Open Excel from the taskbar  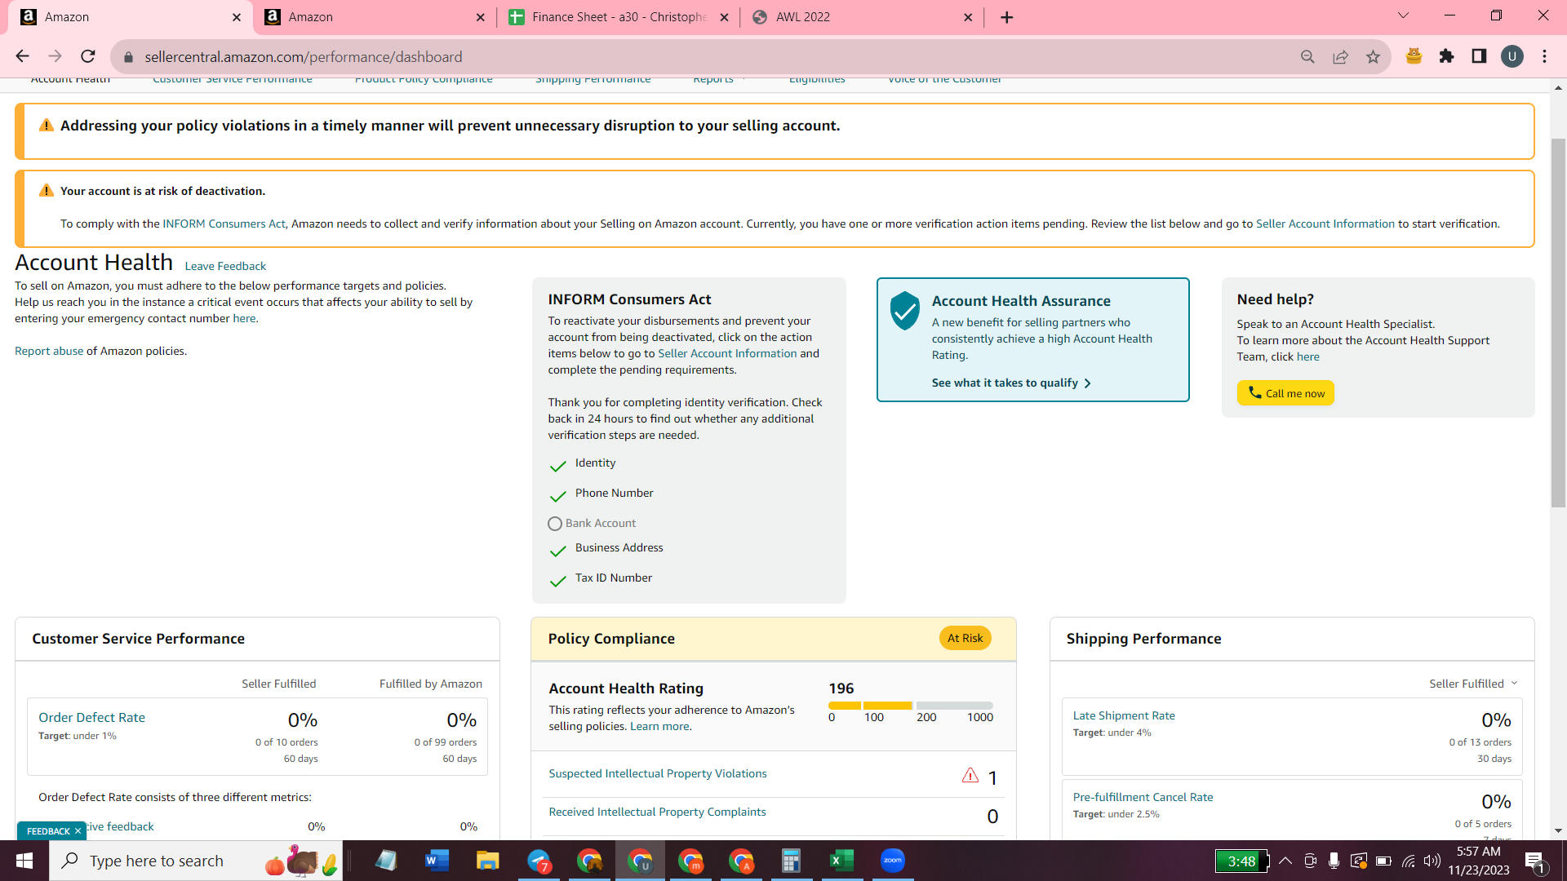point(841,861)
